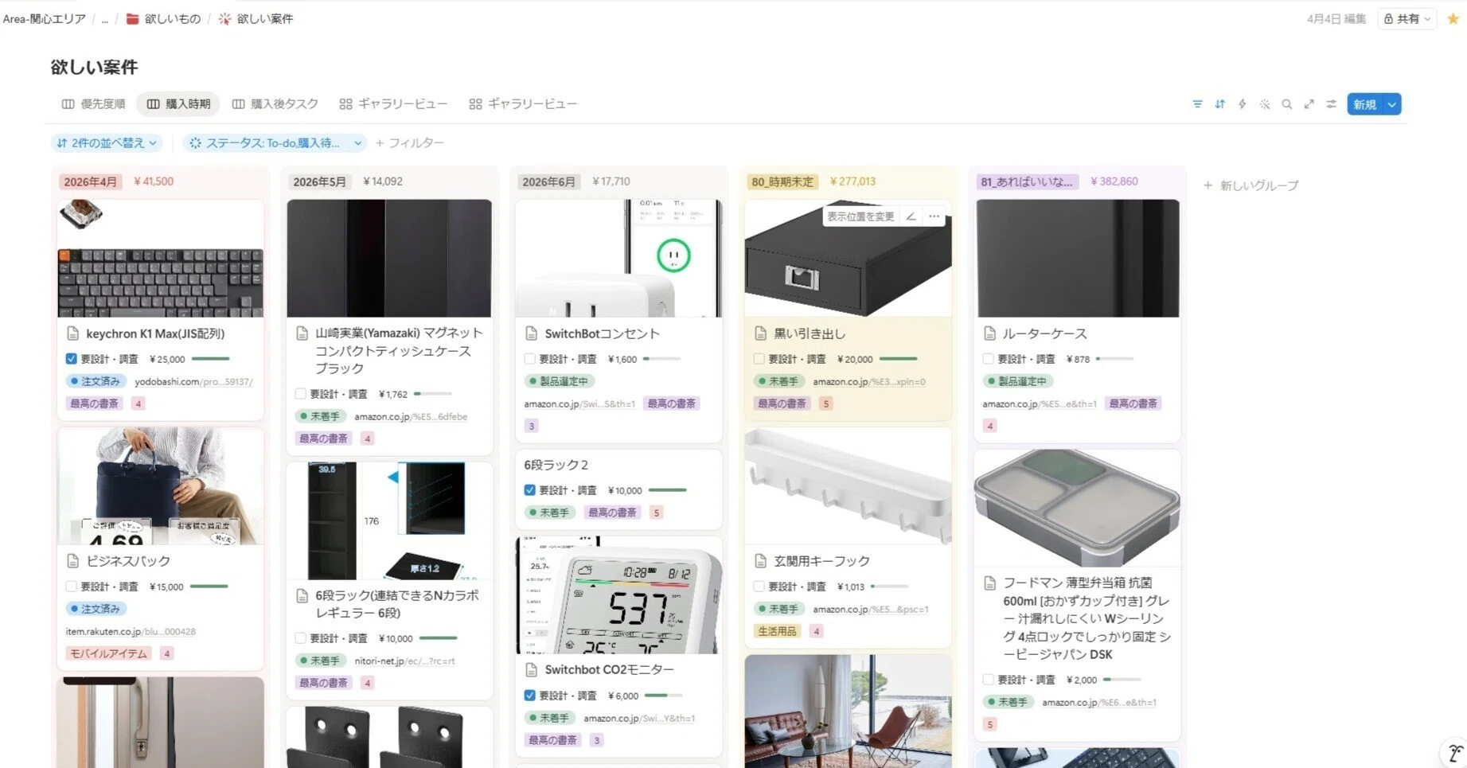Open Area-関心エリア breadcrumb link
The image size is (1467, 768).
click(x=45, y=18)
